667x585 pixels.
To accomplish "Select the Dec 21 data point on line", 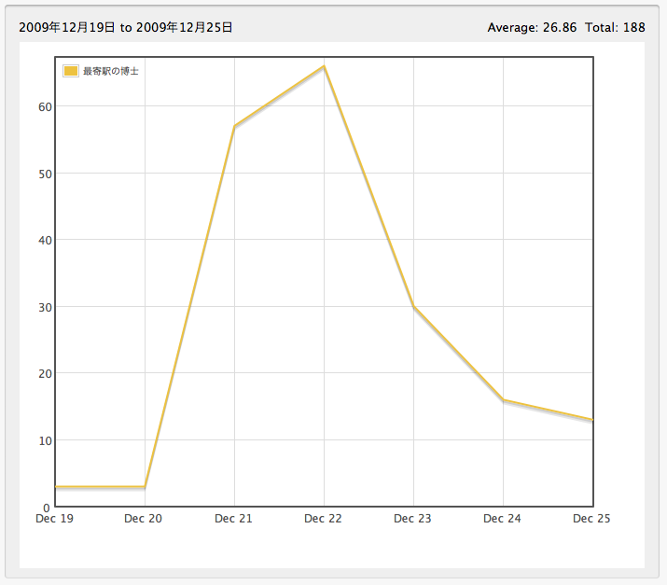I will 234,126.
